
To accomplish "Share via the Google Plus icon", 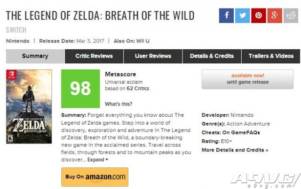I will (275, 15).
